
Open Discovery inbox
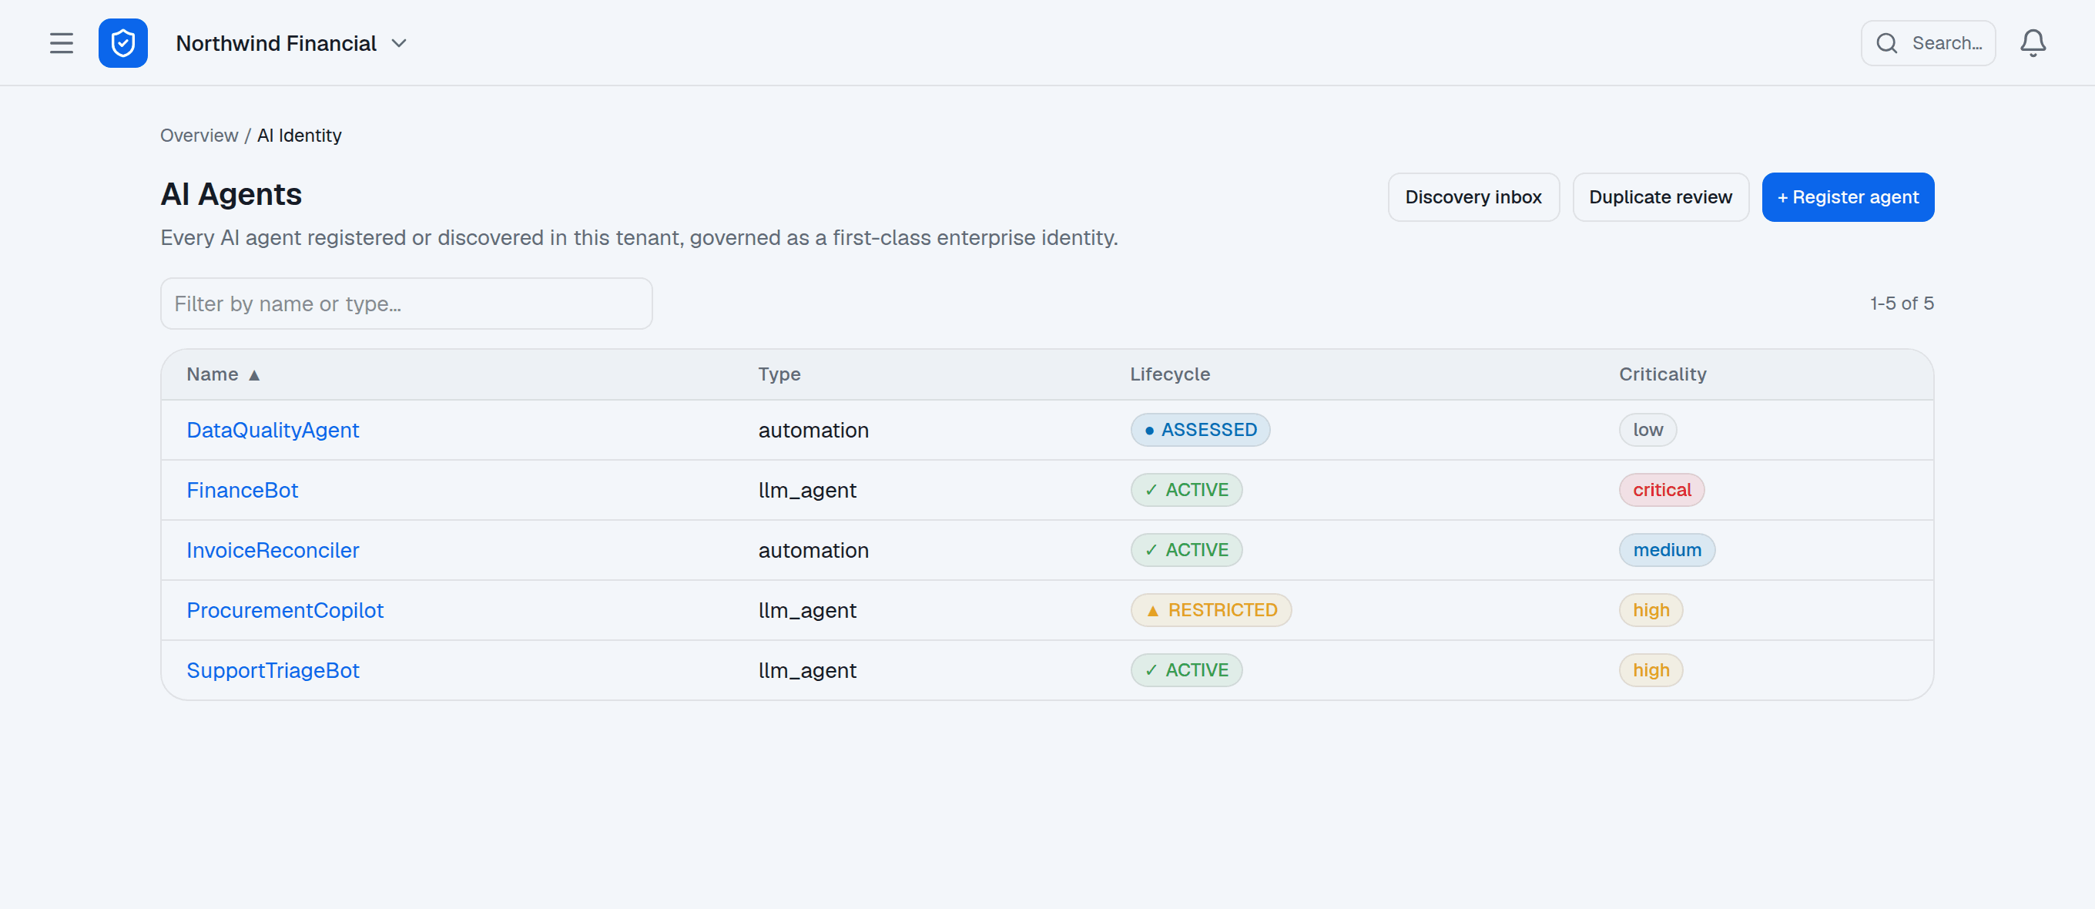[1473, 196]
